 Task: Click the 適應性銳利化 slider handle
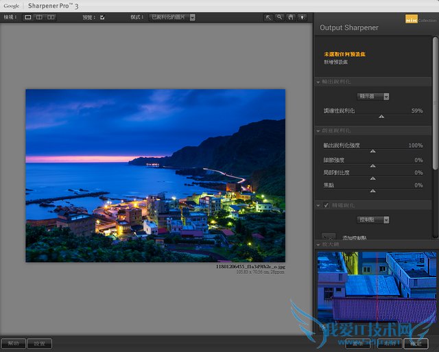tap(381, 117)
